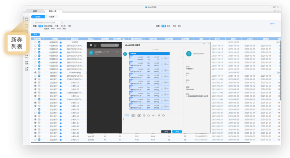Select the blue 全部 status filter chip

[x=164, y=26]
